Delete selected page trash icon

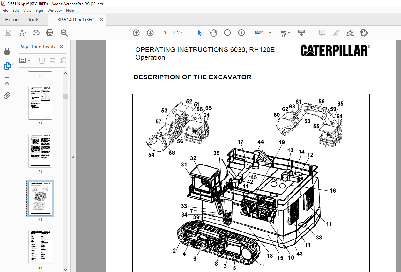[x=42, y=60]
